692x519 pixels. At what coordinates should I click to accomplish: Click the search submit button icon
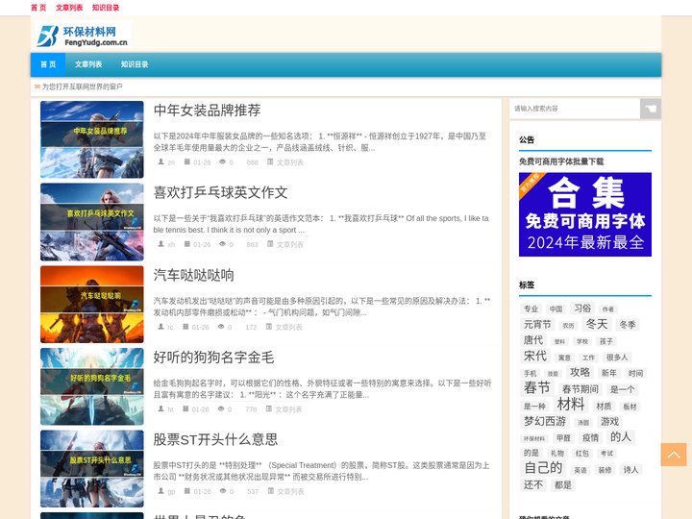click(x=651, y=109)
